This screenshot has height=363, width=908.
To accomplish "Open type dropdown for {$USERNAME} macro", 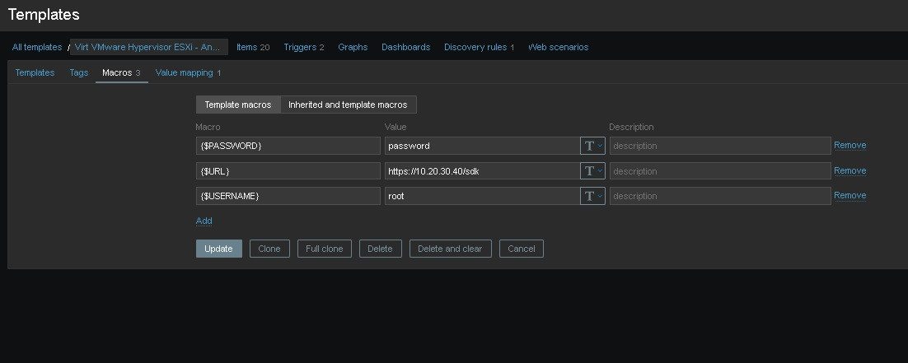I will [x=592, y=196].
